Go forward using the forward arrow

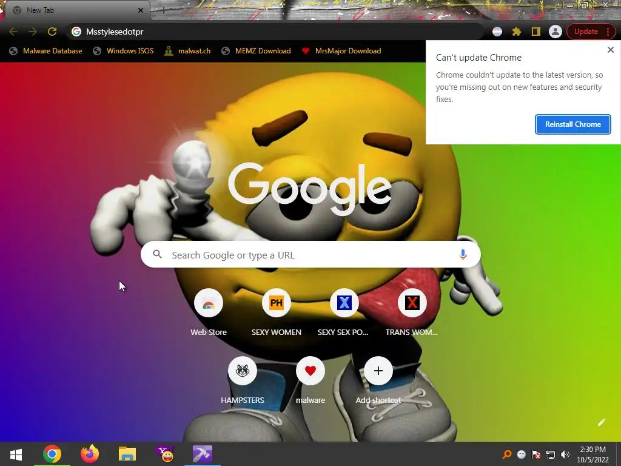pyautogui.click(x=33, y=32)
